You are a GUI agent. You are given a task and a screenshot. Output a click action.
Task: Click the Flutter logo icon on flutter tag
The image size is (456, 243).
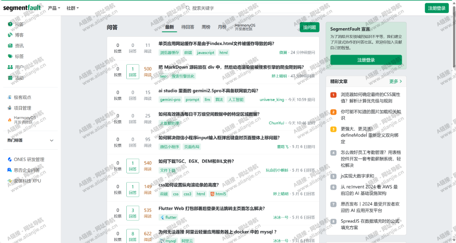162,218
